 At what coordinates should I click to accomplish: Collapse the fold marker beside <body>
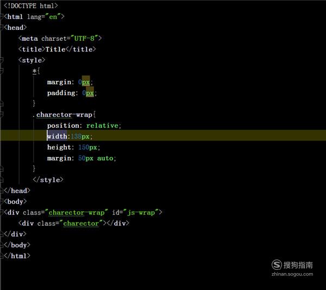tap(2, 201)
